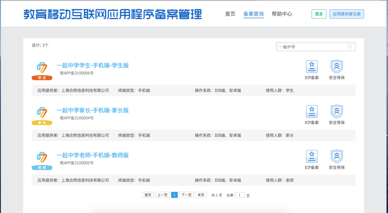Screen dimensions: 388x213
Task: Open 一起中学学生-手机端-学生版 link
Action: [x=93, y=65]
